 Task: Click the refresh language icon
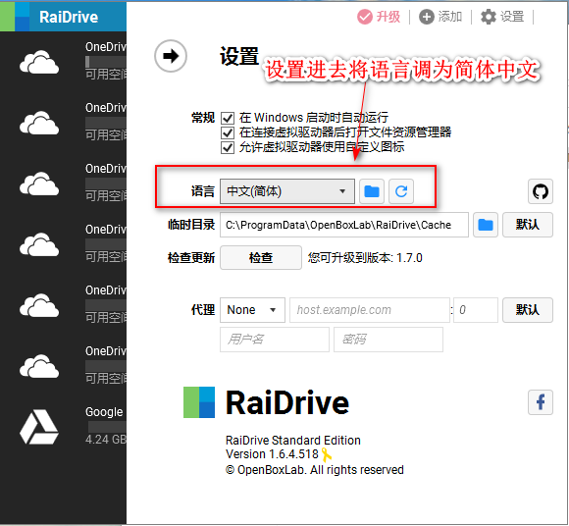[x=401, y=191]
